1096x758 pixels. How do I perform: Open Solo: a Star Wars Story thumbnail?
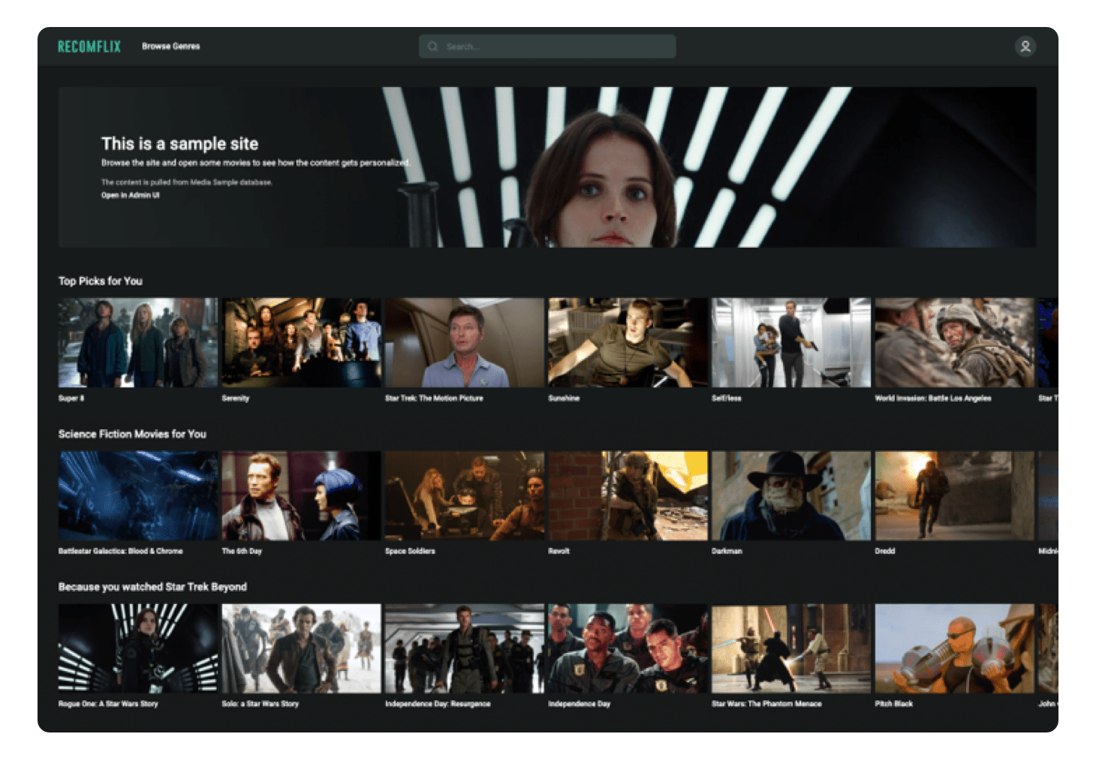[x=301, y=648]
